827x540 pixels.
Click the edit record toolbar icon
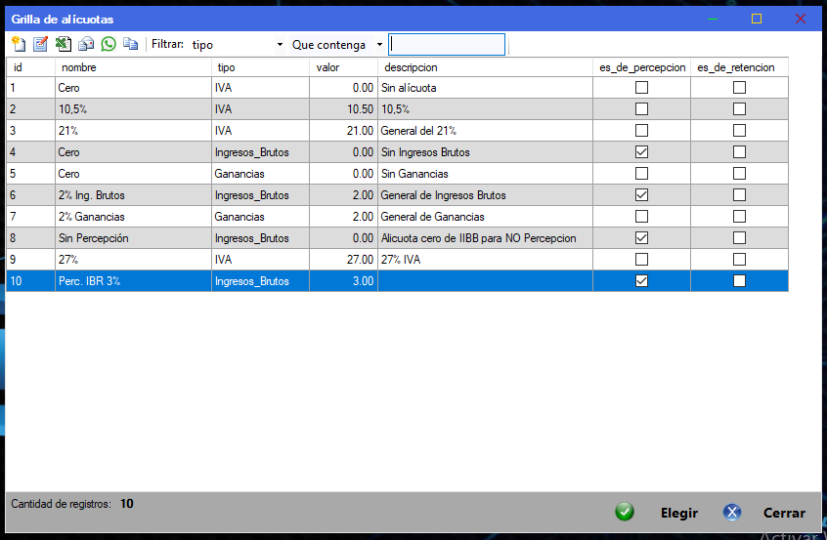coord(41,44)
